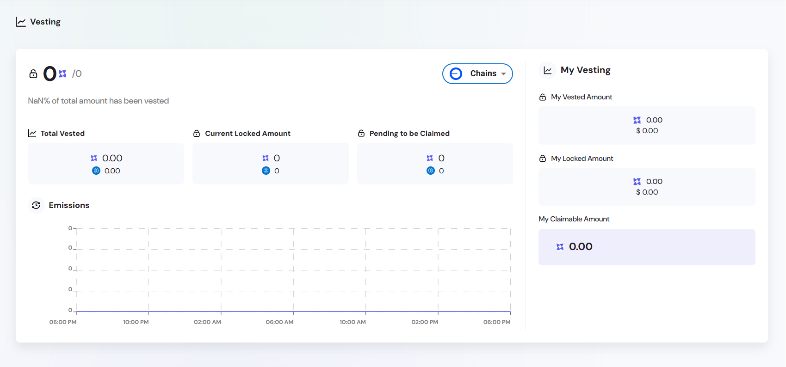
Task: Click blue coin icon in Total Vested card
Action: coord(96,171)
